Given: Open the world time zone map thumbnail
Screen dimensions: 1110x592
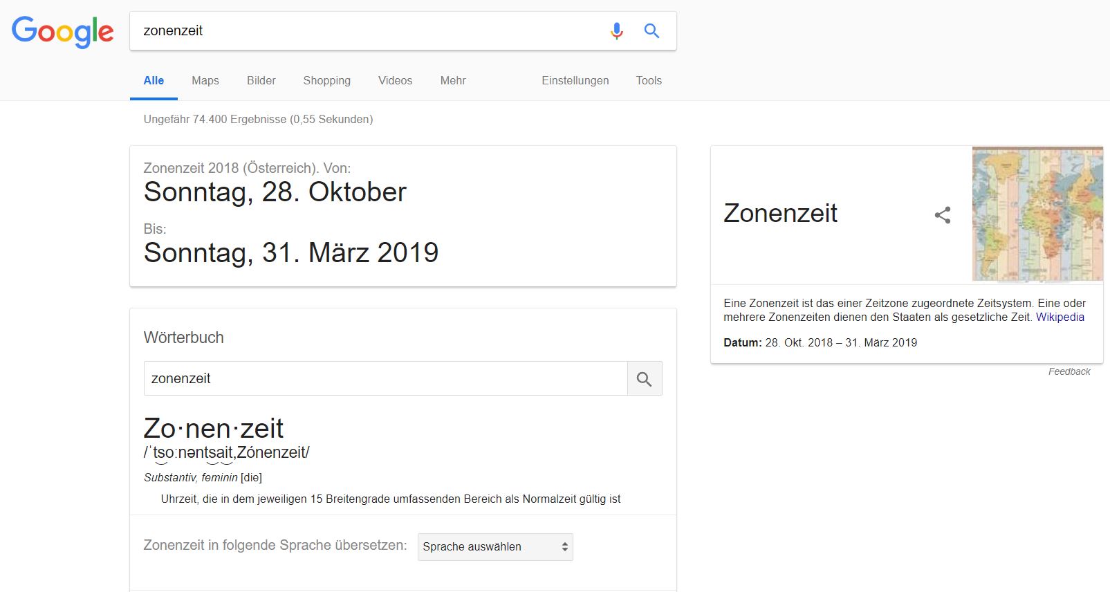Looking at the screenshot, I should pyautogui.click(x=1037, y=214).
